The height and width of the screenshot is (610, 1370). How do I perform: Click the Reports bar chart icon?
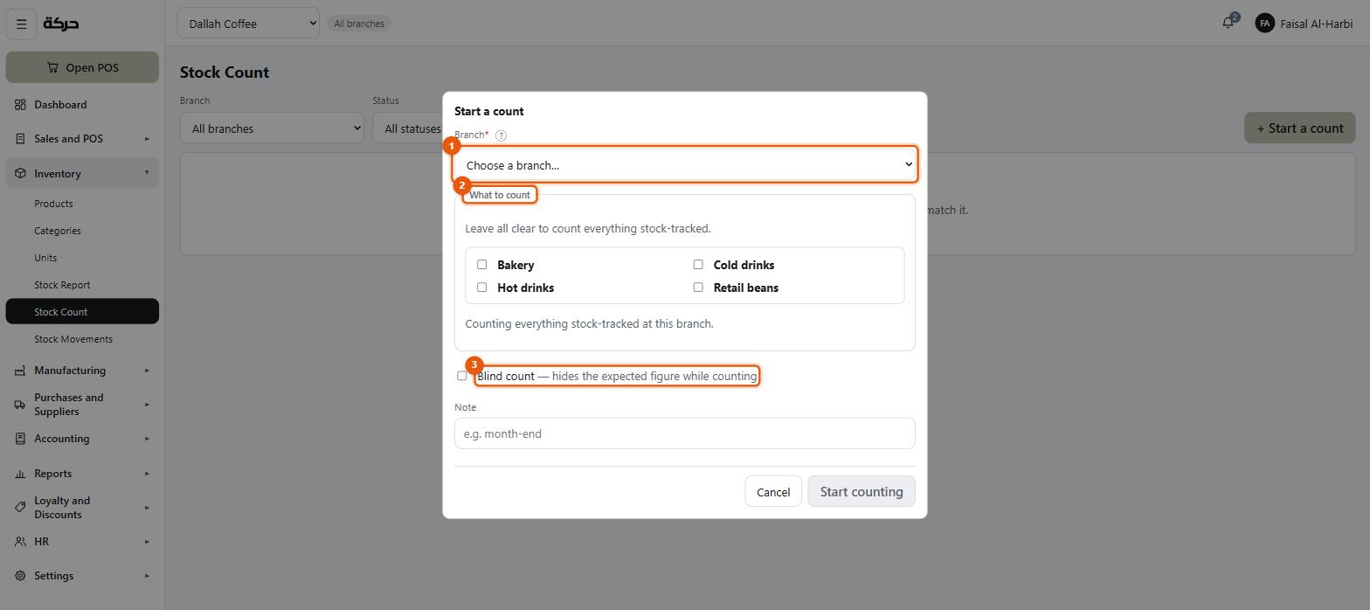[20, 474]
